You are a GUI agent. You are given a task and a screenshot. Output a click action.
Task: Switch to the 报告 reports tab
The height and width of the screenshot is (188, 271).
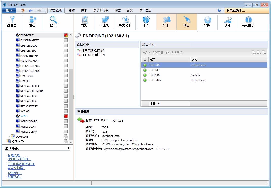tap(118, 11)
